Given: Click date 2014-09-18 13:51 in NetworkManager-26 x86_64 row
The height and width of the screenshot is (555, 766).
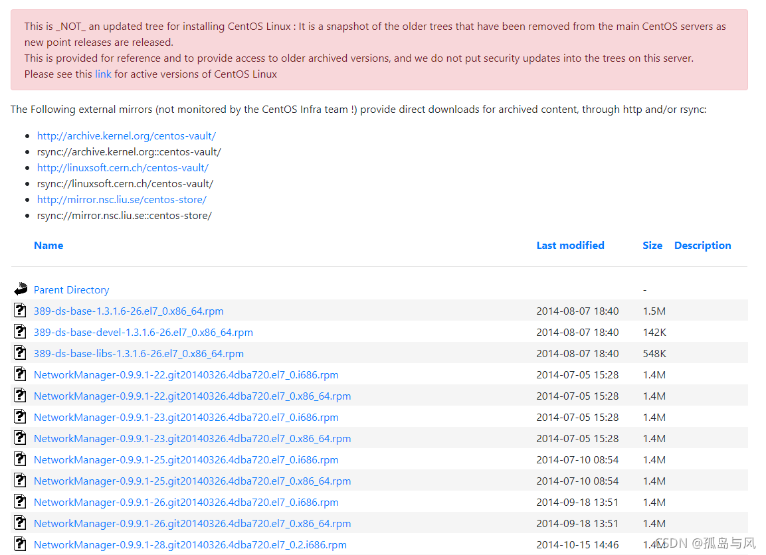Looking at the screenshot, I should (x=577, y=523).
